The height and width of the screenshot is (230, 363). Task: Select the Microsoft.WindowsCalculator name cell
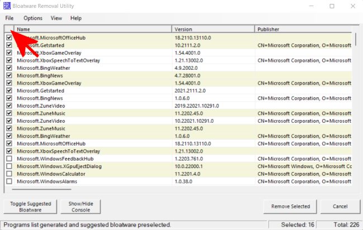51,174
